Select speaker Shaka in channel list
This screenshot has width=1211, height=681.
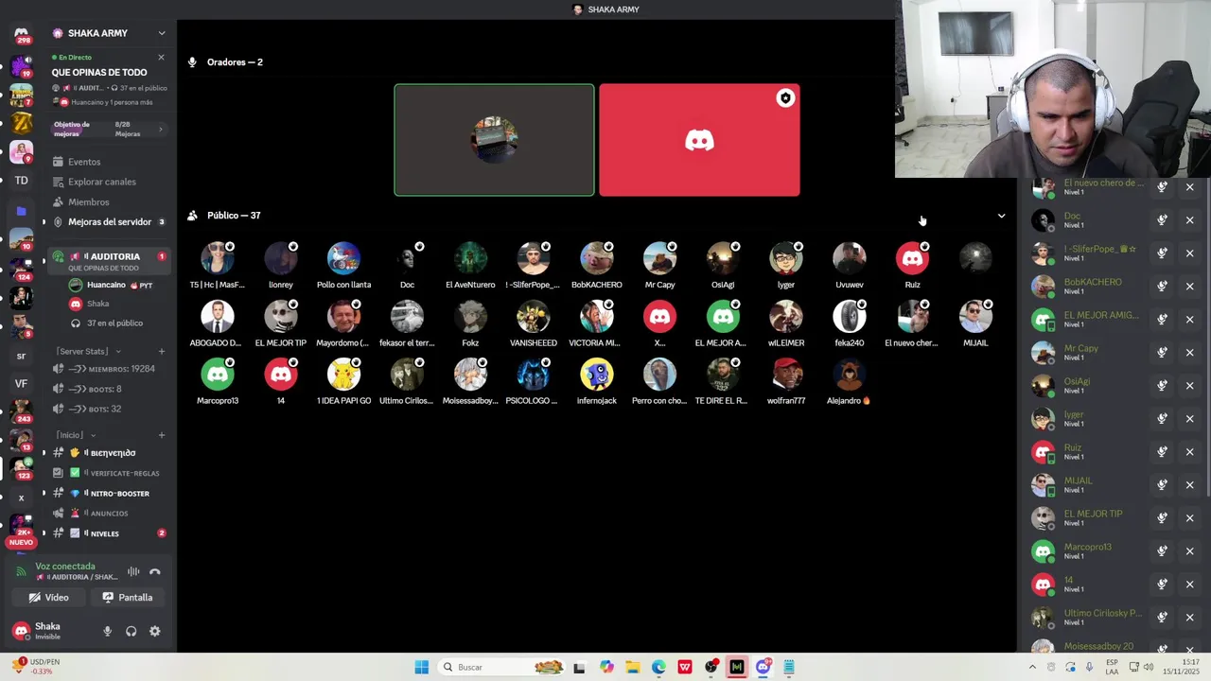[114, 304]
